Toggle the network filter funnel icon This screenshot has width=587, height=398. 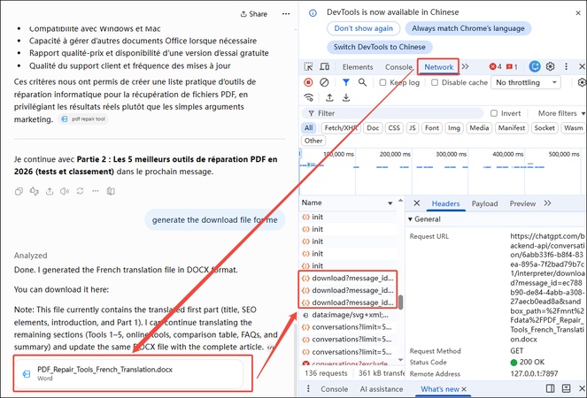pos(346,82)
